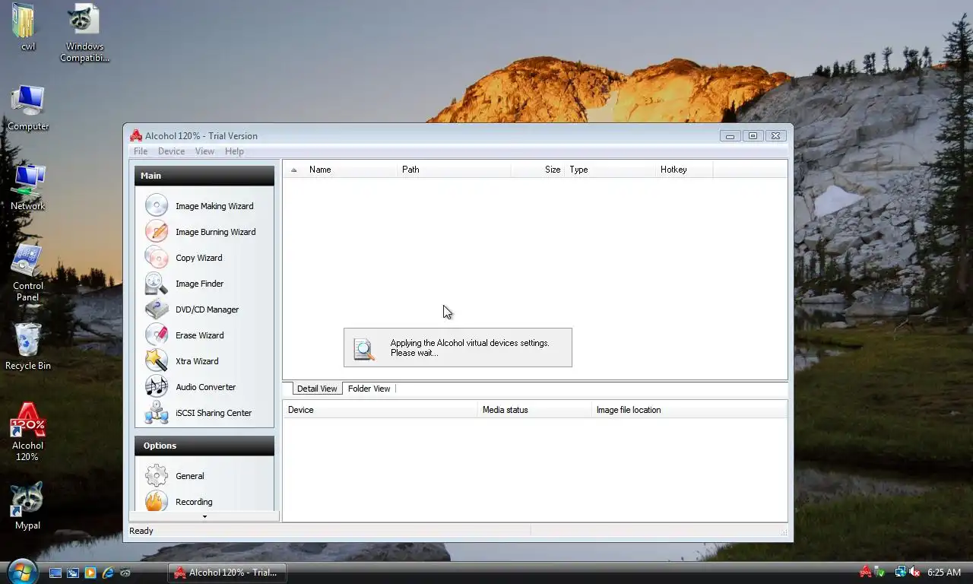Open the View menu
The height and width of the screenshot is (584, 973).
(204, 151)
